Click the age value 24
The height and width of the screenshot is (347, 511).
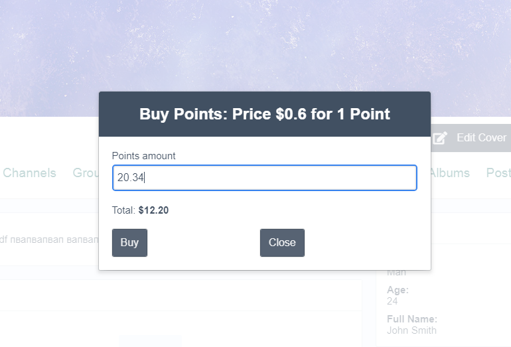pos(392,301)
